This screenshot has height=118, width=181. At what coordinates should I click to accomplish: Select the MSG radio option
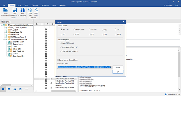coord(103,30)
